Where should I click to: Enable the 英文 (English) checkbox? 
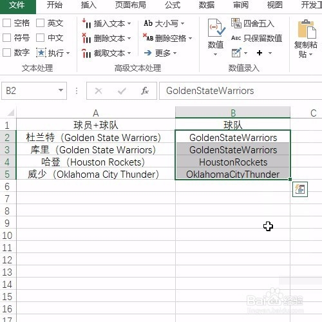(40, 23)
